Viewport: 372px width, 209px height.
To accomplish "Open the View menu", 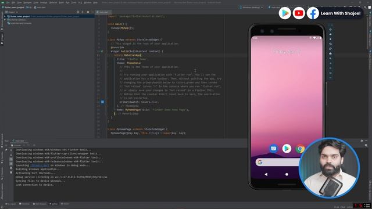I will coord(19,2).
